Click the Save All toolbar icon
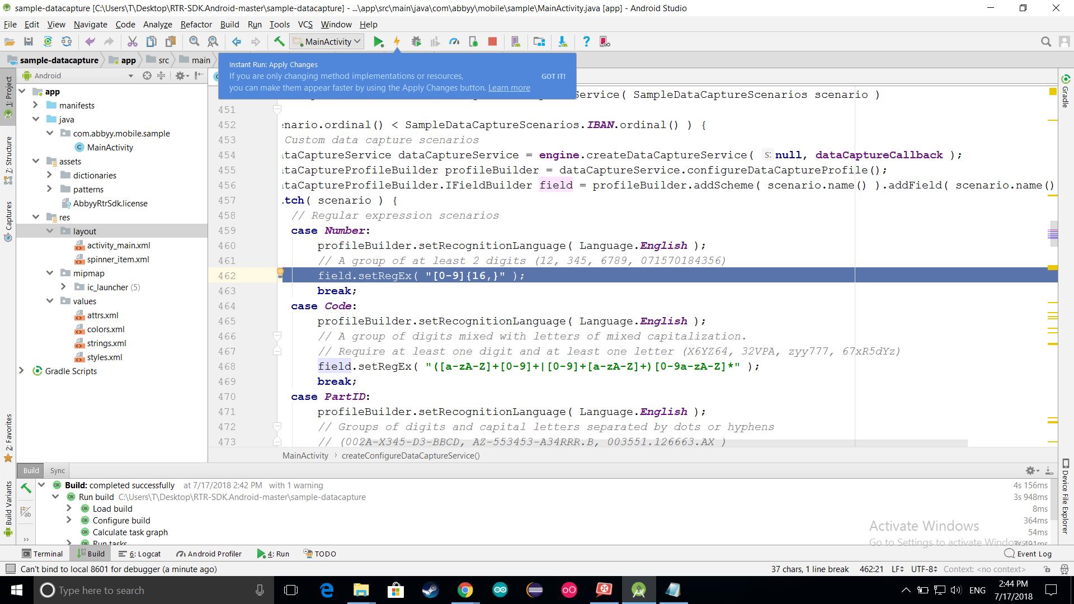 29,42
